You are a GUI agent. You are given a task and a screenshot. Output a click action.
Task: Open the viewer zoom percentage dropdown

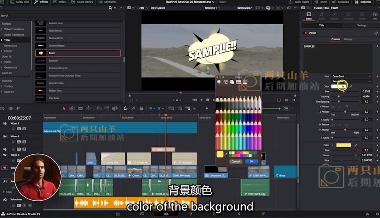click(142, 8)
